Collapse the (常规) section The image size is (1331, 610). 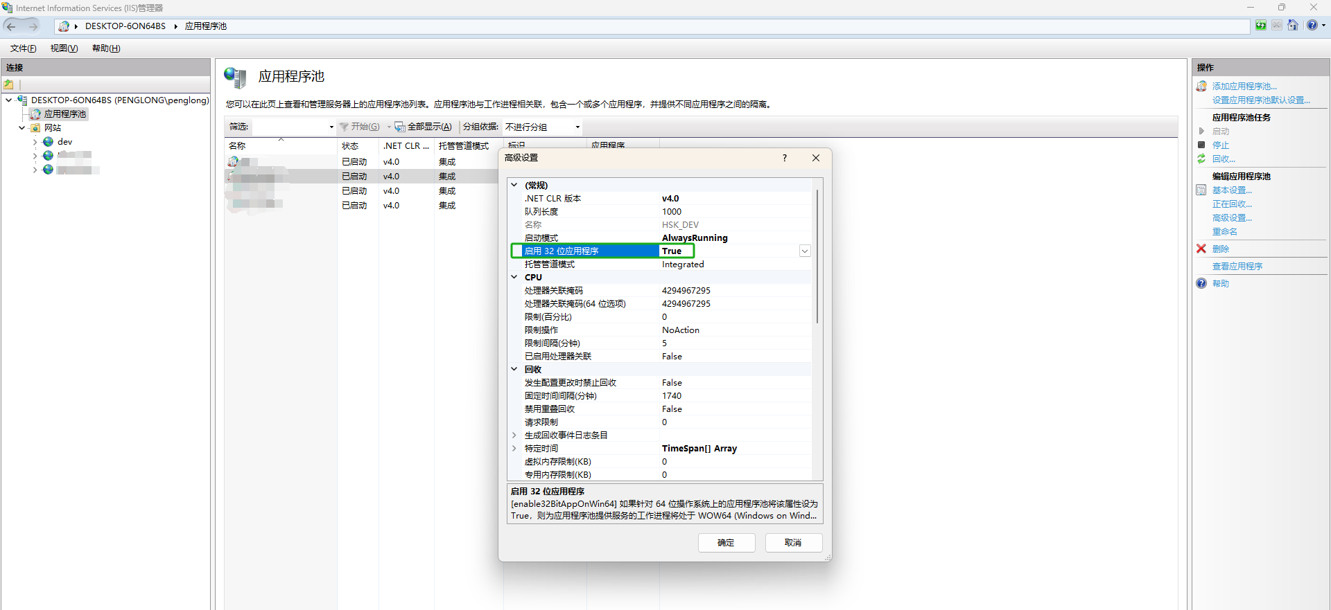(514, 186)
